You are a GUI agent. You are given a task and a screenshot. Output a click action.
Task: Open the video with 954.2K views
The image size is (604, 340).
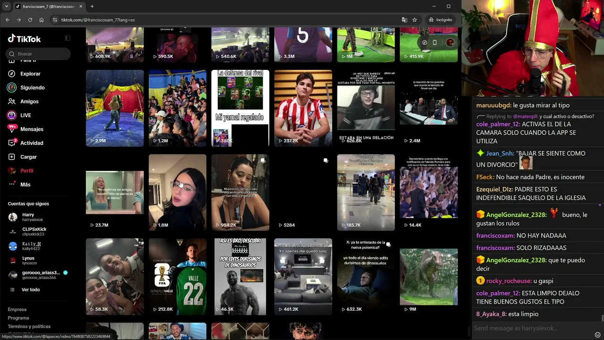240,193
